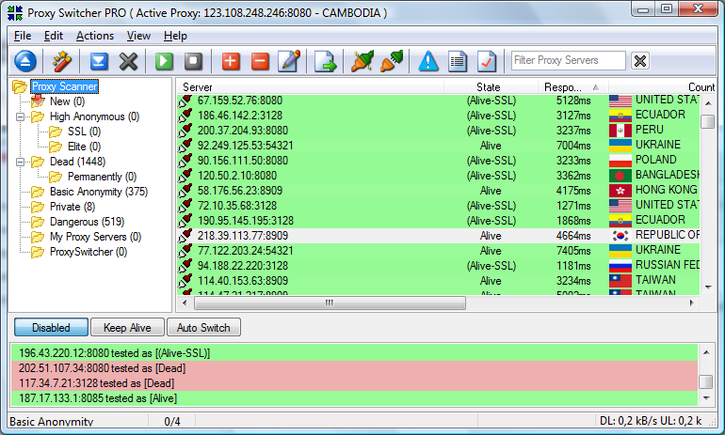Click the black X delete toolbar icon
The width and height of the screenshot is (725, 435).
pos(128,61)
